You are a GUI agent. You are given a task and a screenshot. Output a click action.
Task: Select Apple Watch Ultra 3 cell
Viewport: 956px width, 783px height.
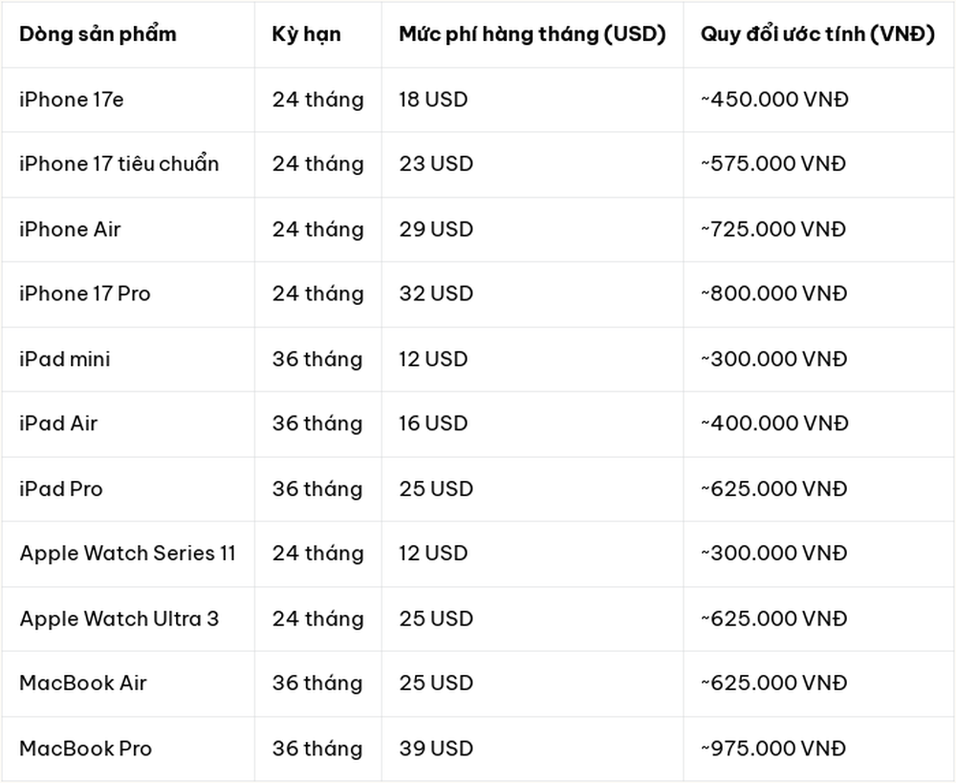coord(119,619)
